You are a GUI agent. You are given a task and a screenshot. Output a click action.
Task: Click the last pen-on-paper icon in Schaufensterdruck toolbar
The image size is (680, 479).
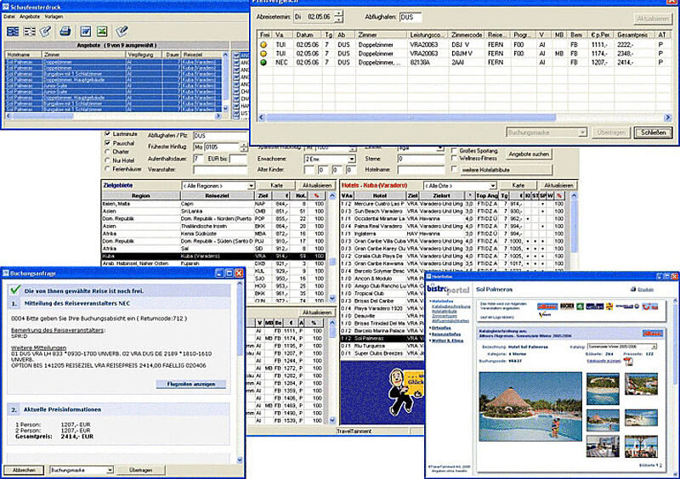122,31
